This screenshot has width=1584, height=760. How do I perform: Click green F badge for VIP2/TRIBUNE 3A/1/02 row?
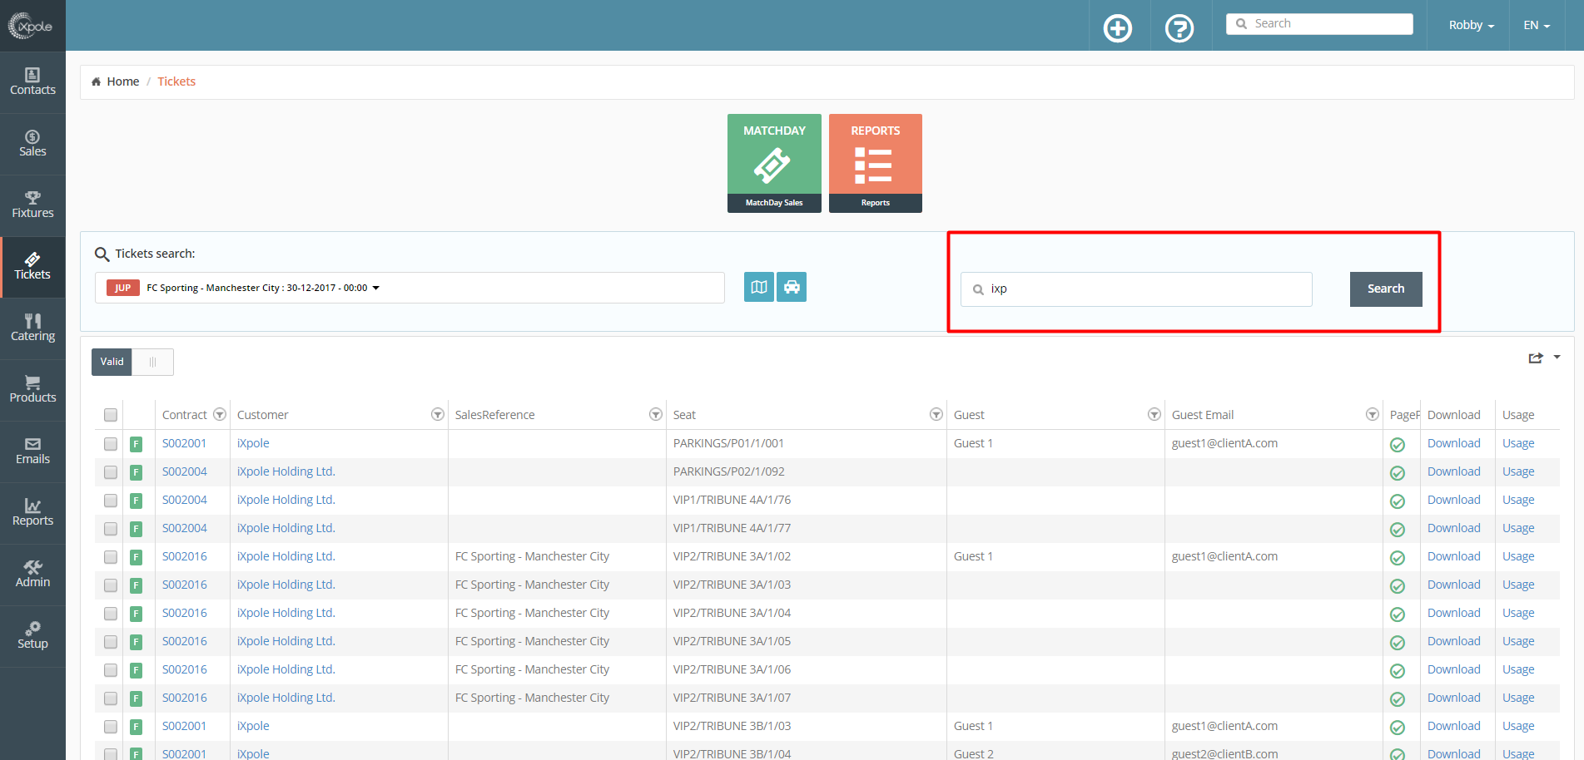(x=136, y=557)
